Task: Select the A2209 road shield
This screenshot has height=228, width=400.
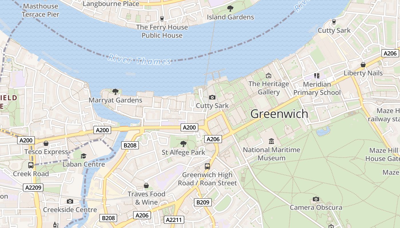Action: [x=34, y=188]
